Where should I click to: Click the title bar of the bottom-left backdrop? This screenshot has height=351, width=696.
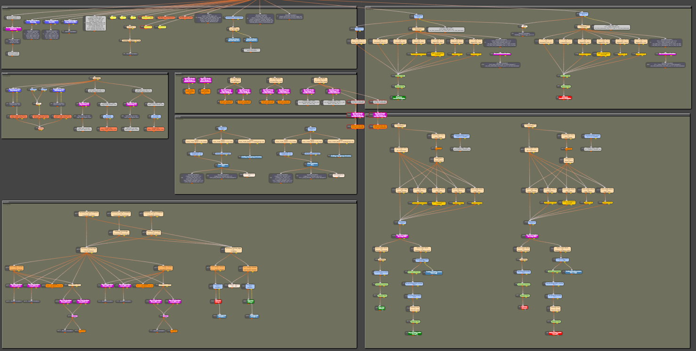(179, 202)
